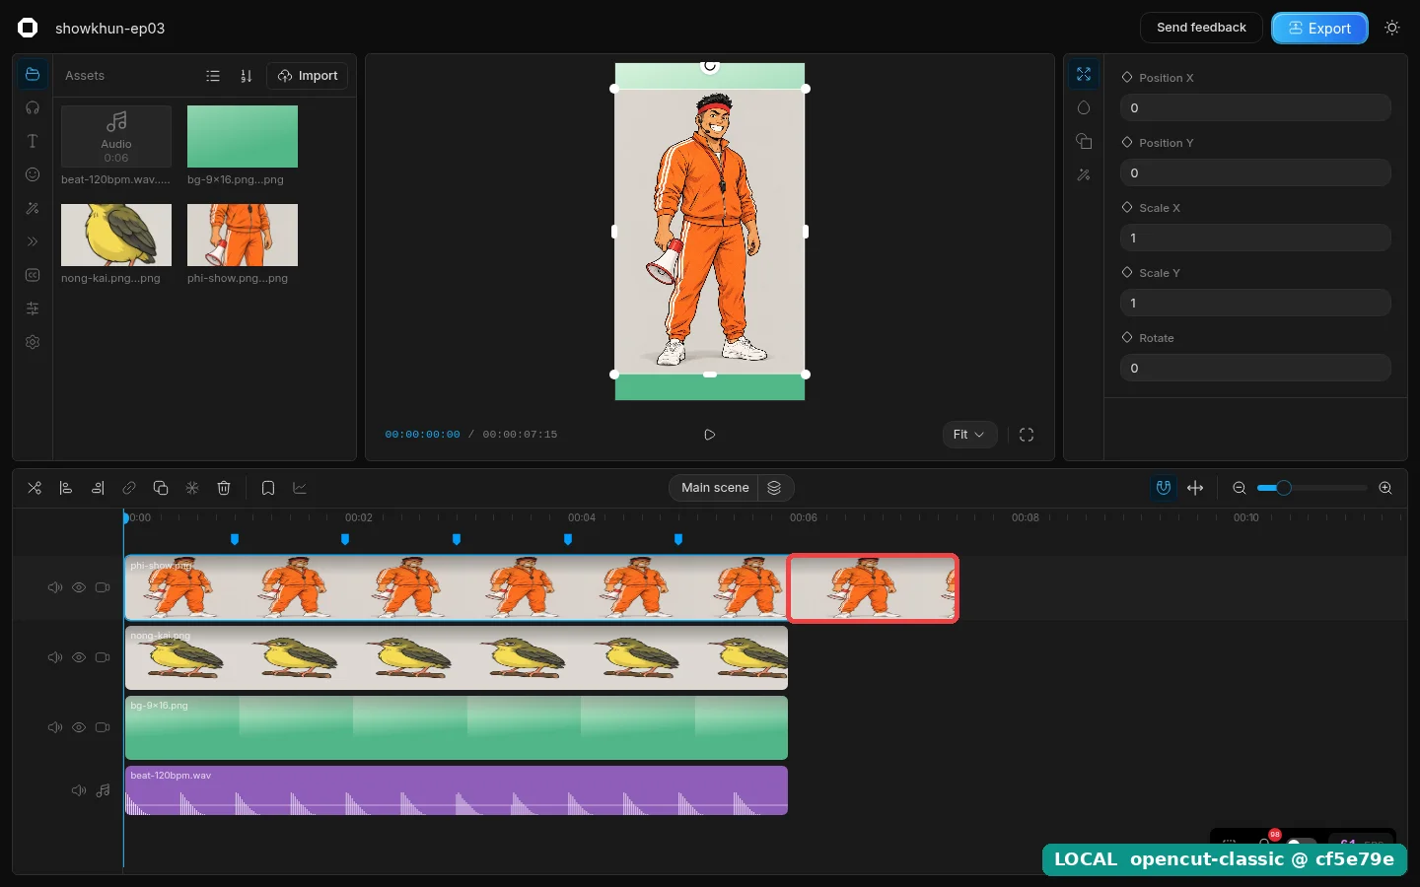This screenshot has width=1420, height=887.
Task: Mute the beat-120bpm.wav audio track
Action: 79,790
